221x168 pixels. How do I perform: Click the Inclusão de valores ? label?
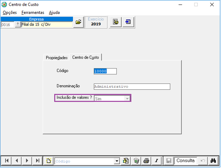point(74,97)
